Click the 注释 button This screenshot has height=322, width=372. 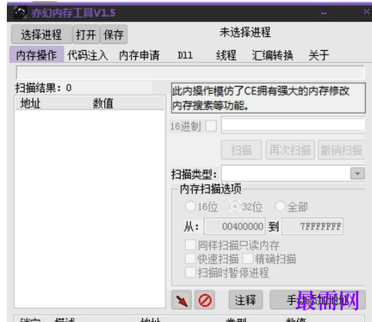pyautogui.click(x=245, y=299)
